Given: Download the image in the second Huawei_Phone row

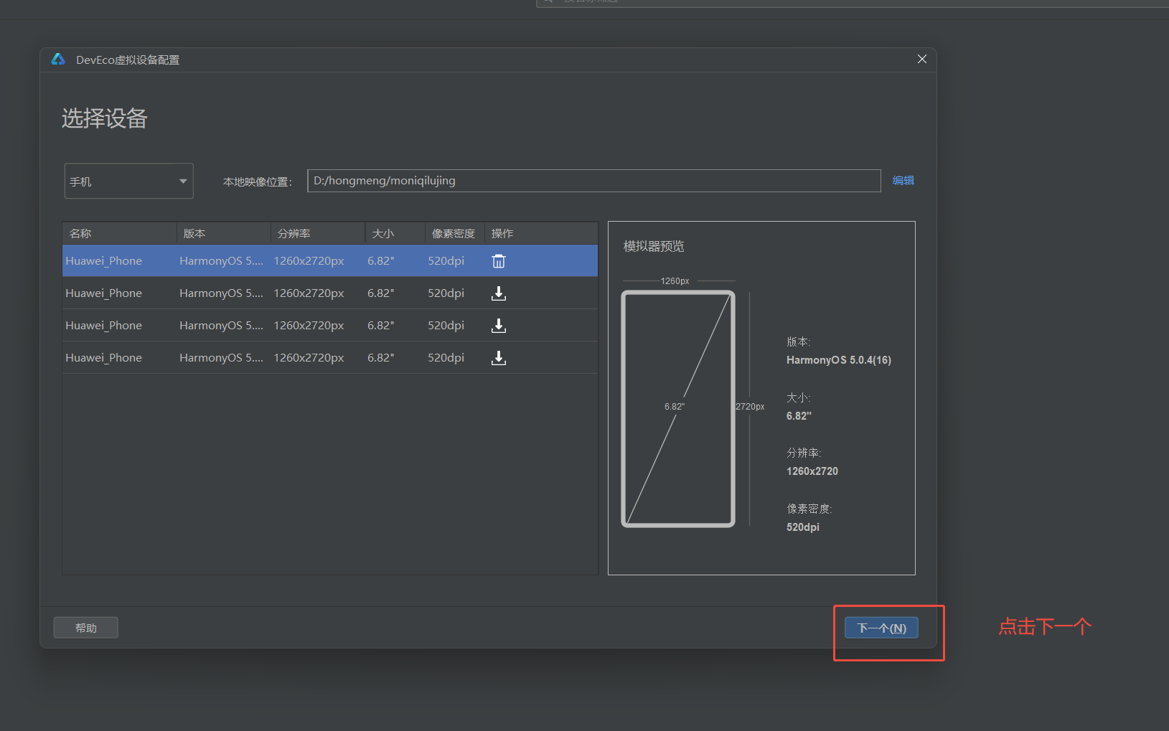Looking at the screenshot, I should (x=499, y=293).
